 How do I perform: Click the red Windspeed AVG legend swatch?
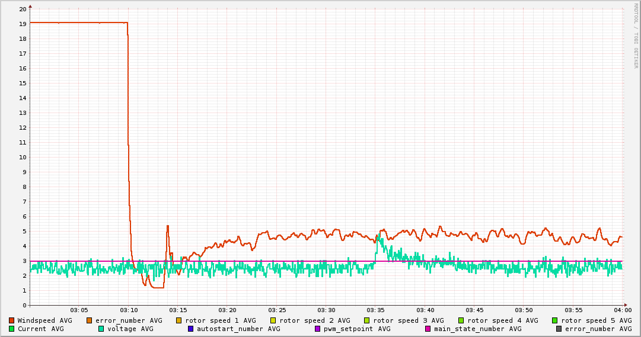click(12, 320)
